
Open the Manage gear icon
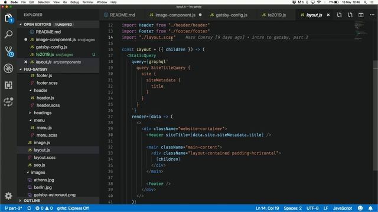(x=8, y=196)
